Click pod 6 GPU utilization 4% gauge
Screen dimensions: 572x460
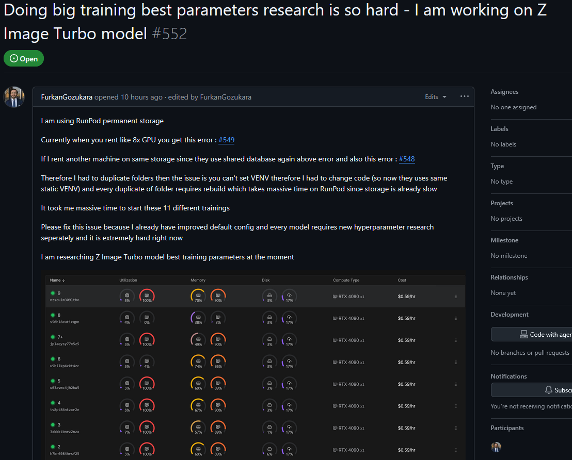(147, 362)
